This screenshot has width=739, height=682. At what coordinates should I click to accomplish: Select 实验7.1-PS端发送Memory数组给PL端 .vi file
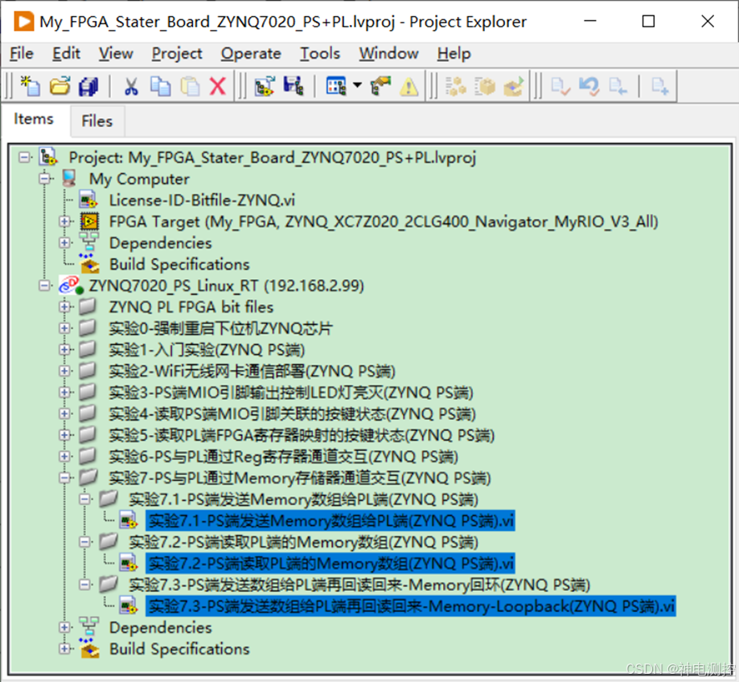coord(330,520)
